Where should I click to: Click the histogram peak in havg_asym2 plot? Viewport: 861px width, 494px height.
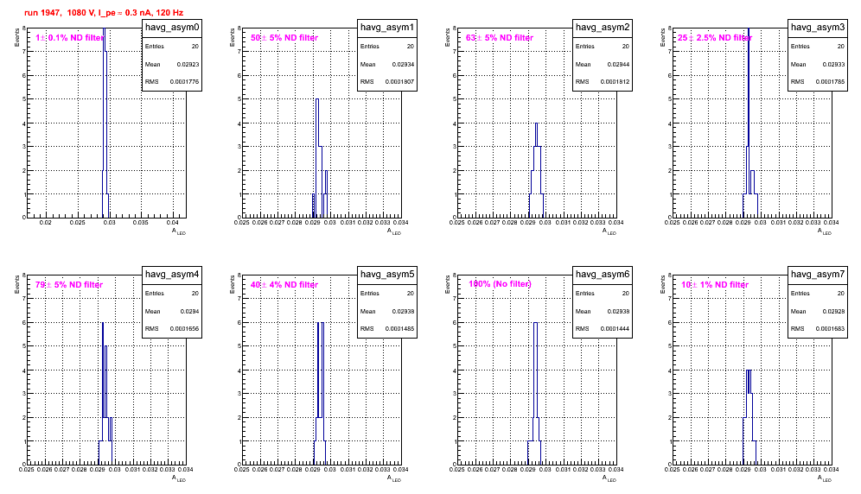coord(537,123)
